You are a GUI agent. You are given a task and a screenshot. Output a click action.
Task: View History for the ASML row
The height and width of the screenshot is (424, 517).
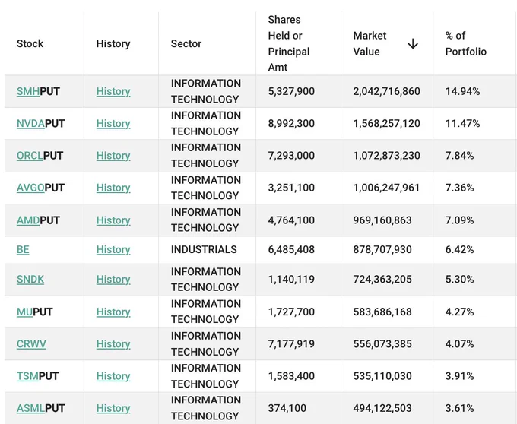113,408
